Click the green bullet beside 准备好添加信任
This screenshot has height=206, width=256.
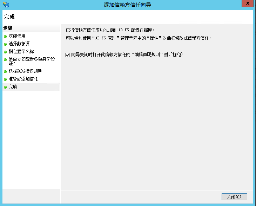point(5,79)
